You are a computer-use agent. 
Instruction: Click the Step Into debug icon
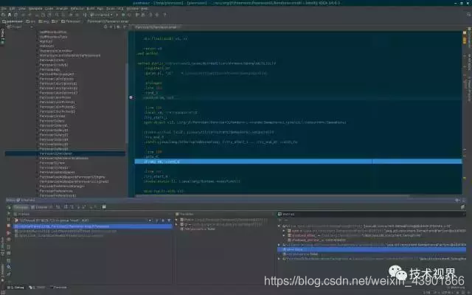72,206
